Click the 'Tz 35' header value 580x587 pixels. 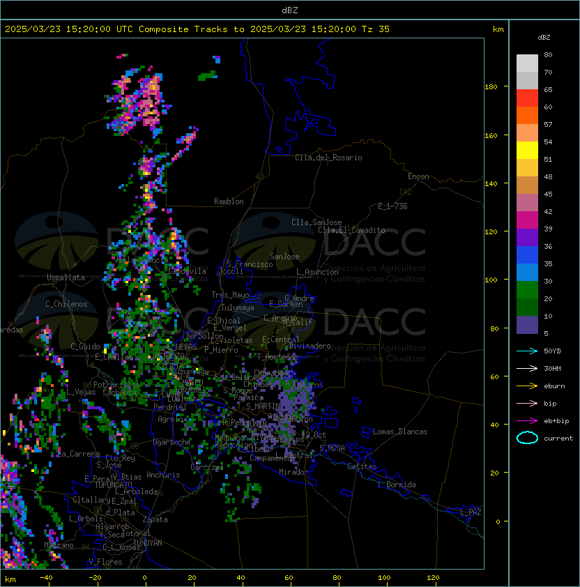[x=376, y=29]
